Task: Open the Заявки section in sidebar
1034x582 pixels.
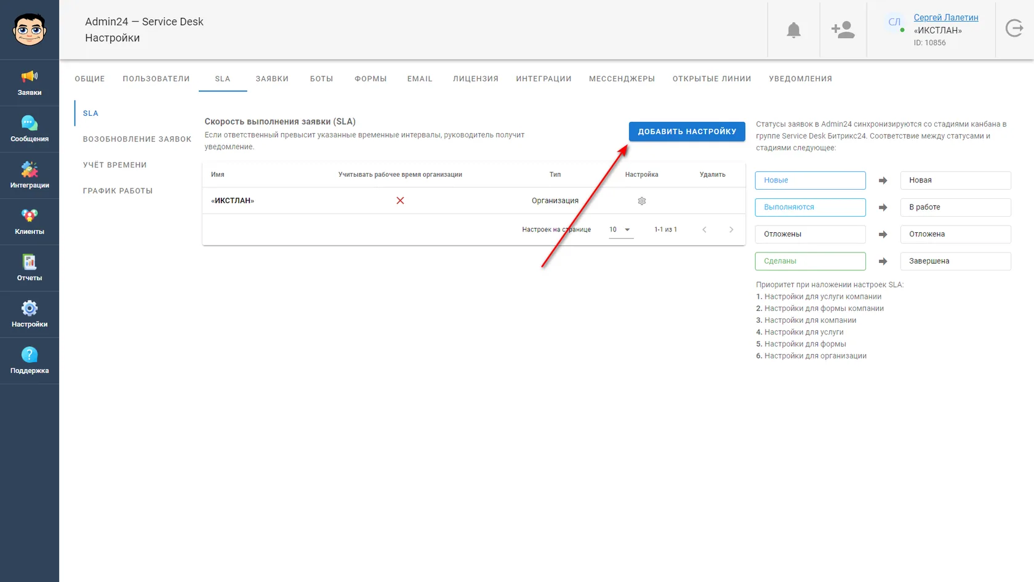Action: pos(30,83)
